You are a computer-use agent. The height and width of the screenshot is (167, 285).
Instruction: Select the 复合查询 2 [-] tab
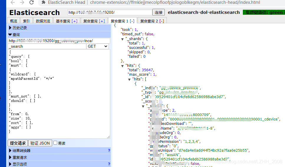152,21
